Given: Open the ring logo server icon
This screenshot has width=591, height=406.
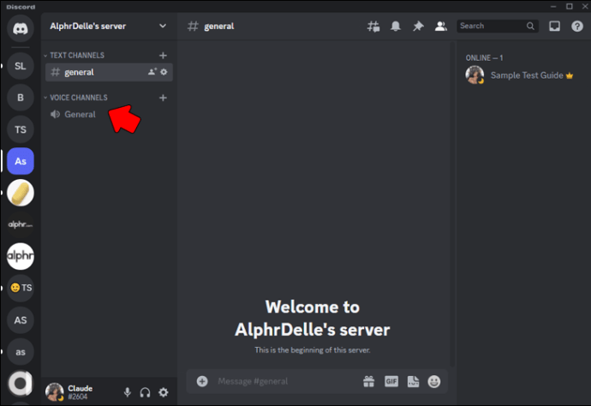Looking at the screenshot, I should 21,384.
